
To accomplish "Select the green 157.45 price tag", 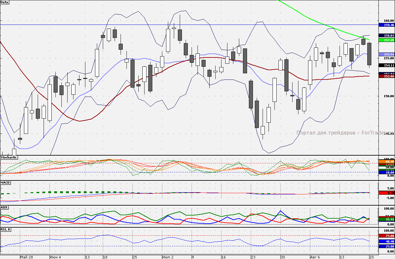I will (x=386, y=40).
